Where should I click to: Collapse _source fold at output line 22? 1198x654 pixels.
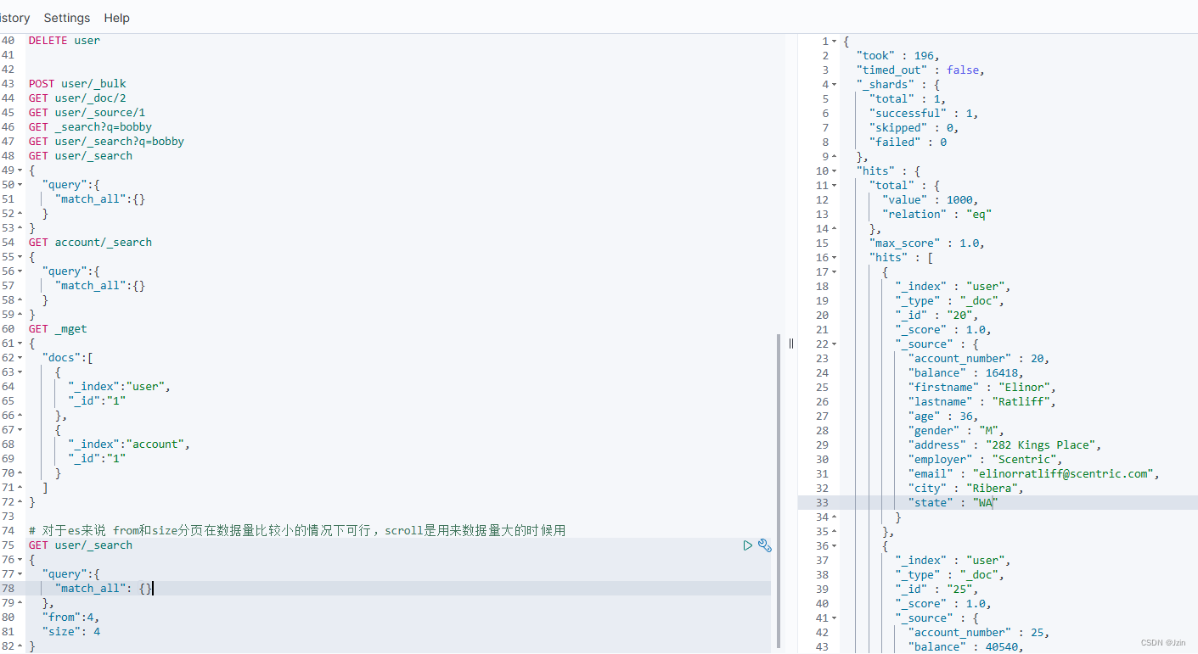(834, 344)
